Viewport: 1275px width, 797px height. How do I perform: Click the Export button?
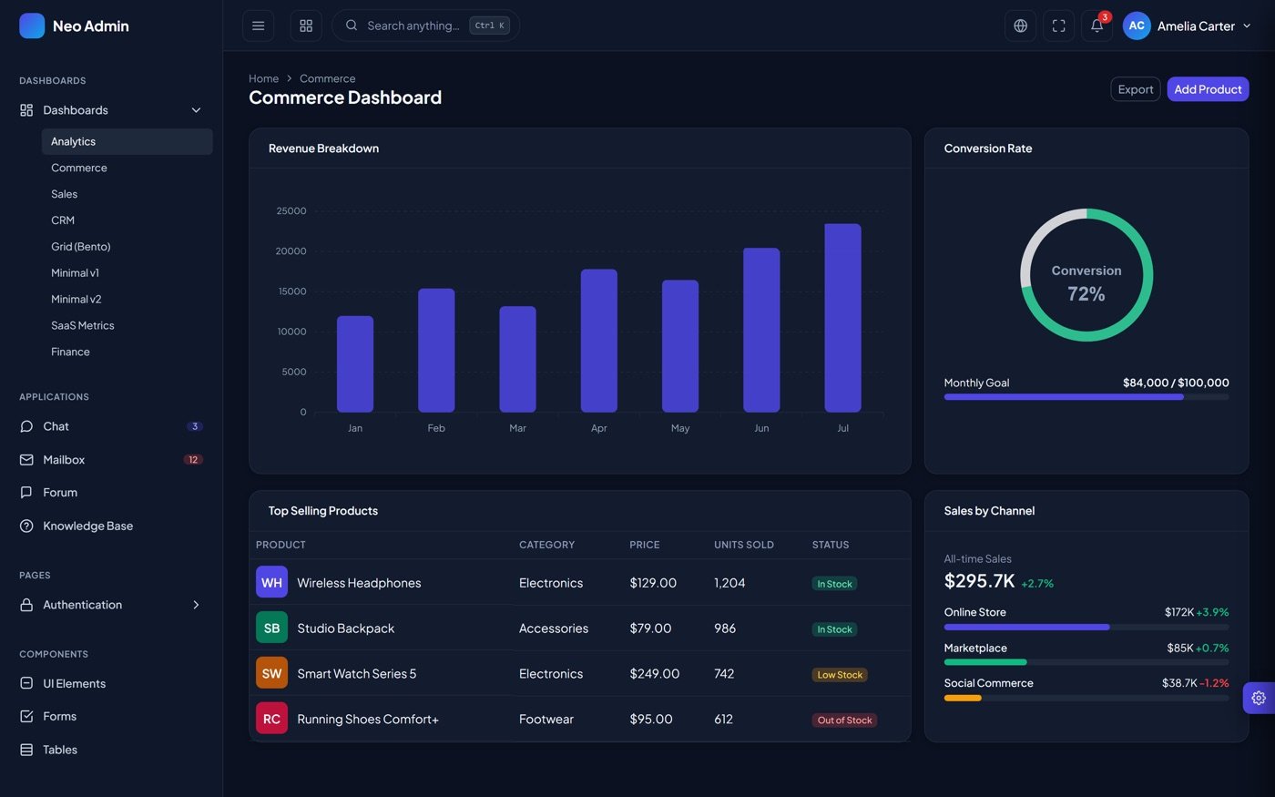click(1136, 89)
